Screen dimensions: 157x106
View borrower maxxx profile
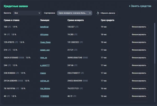(43, 73)
